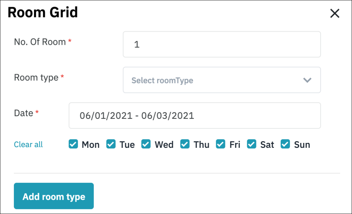Screen dimensions: 352x214
Task: Toggle the Tue checkbox
Action: 111,144
